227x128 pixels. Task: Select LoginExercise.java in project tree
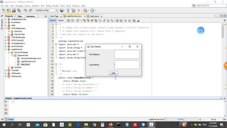click(28, 62)
